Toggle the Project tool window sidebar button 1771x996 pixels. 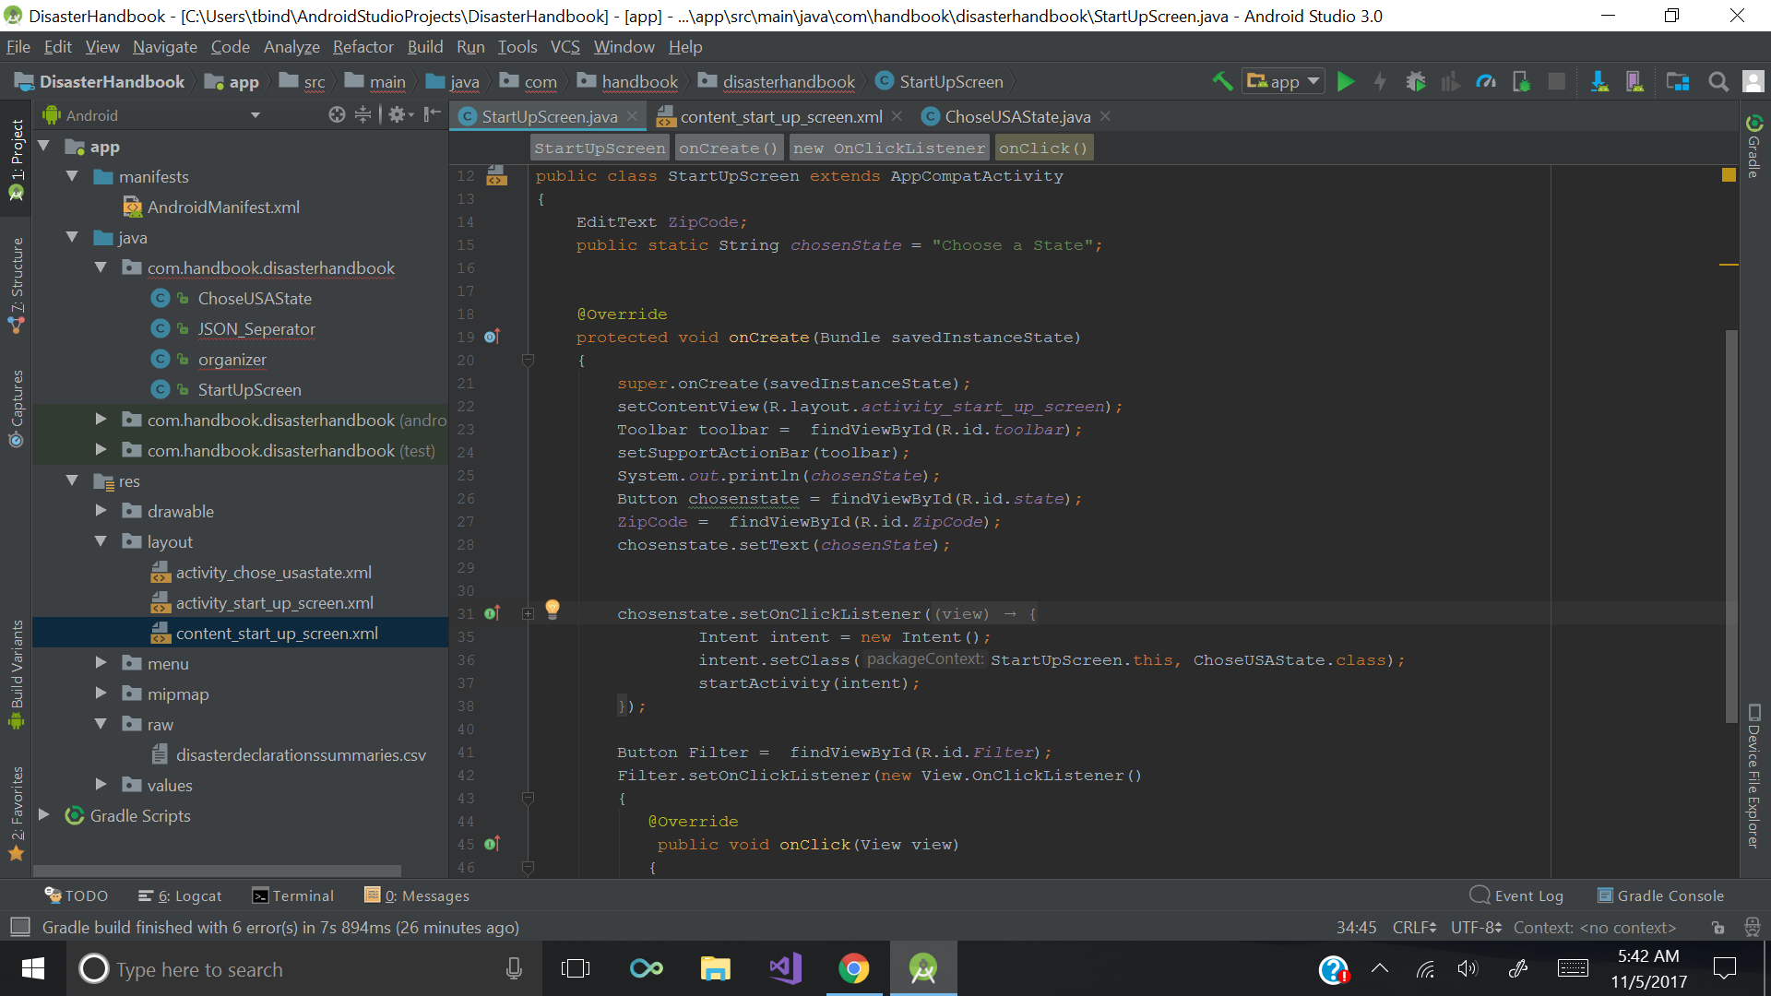[x=16, y=159]
